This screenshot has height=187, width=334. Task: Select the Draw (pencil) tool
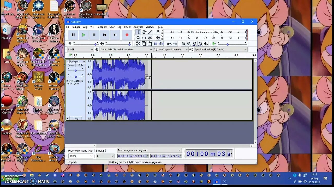click(x=150, y=32)
